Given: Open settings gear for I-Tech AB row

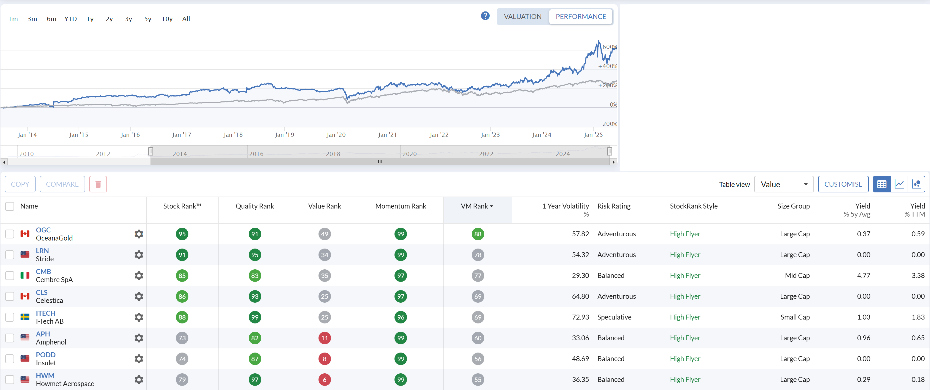Looking at the screenshot, I should 139,317.
